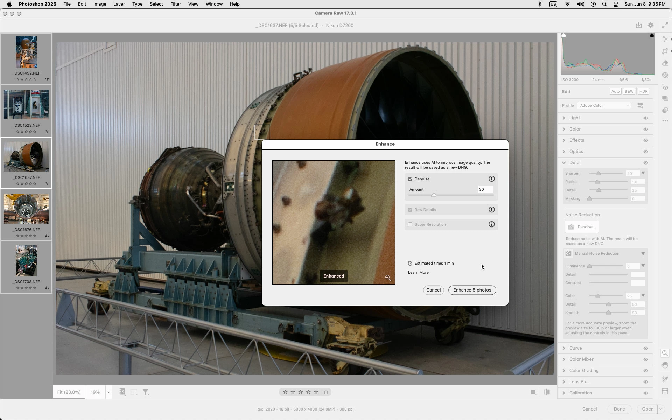Toggle before/after view icon
This screenshot has width=672, height=420.
point(547,392)
